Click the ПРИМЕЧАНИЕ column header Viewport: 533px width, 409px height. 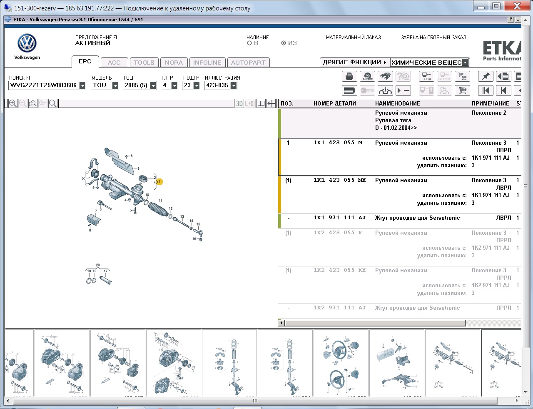pos(491,103)
